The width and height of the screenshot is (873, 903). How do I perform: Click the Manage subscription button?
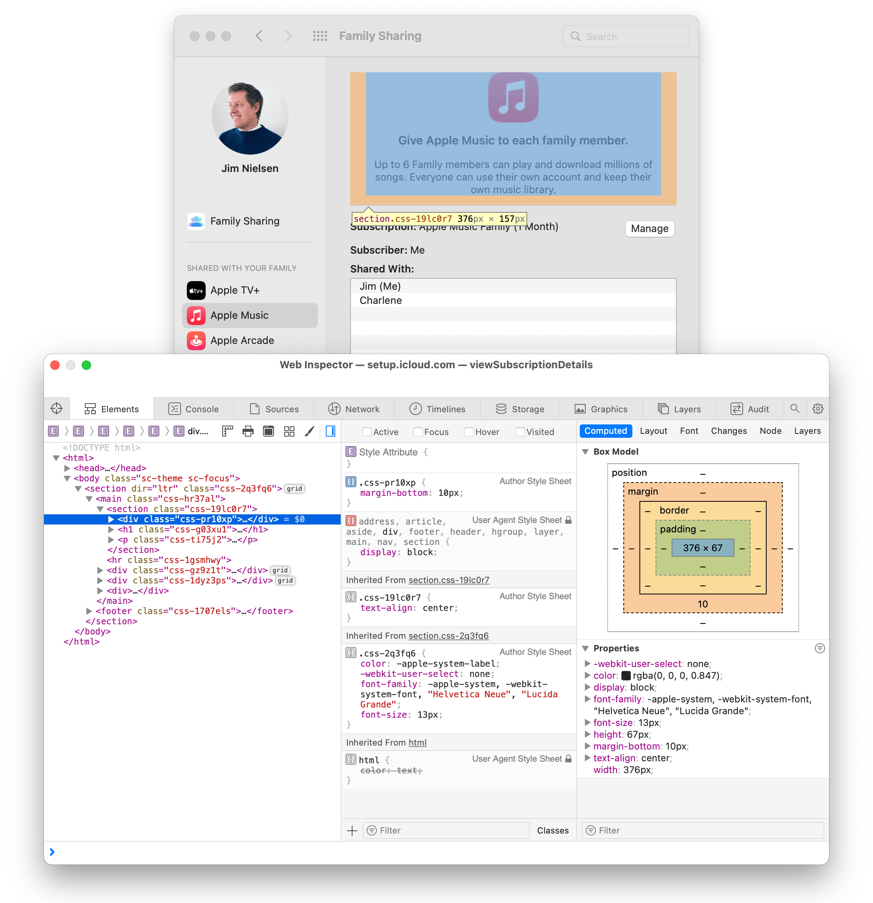(x=648, y=229)
